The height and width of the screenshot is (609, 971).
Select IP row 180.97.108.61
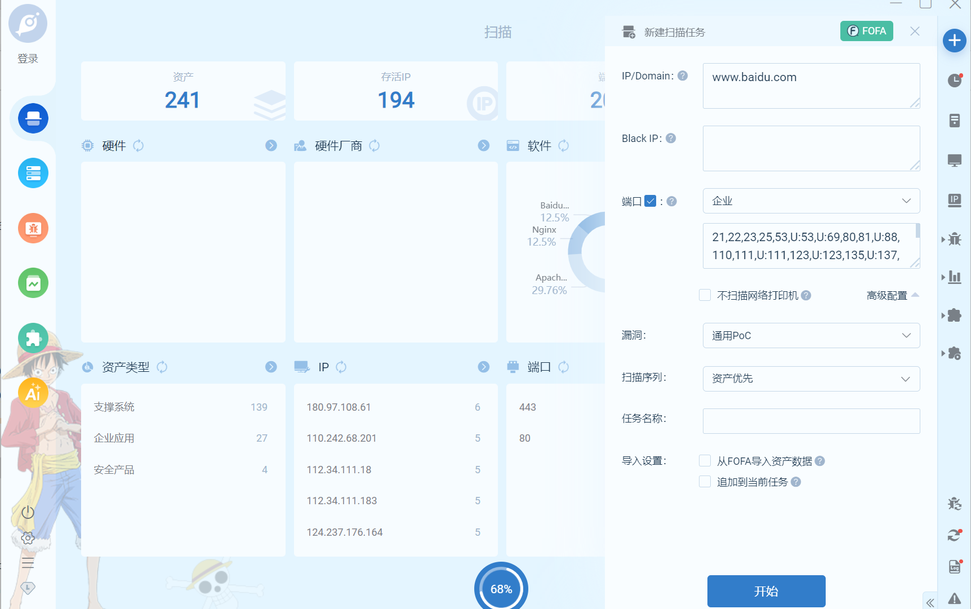(x=395, y=407)
